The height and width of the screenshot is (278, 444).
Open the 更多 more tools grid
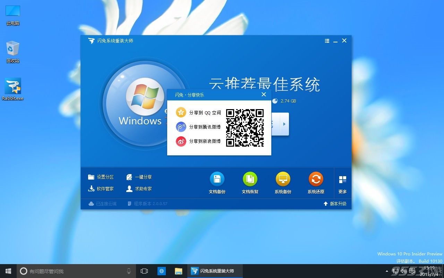point(343,184)
